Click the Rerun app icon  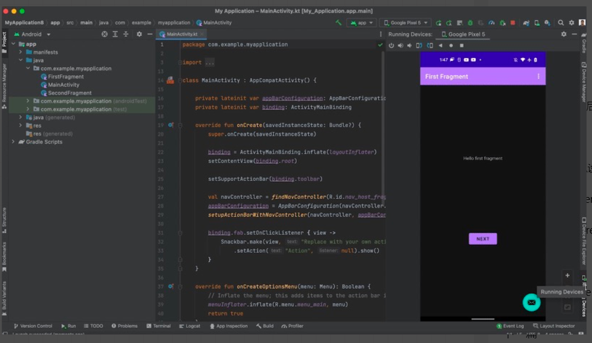pos(438,23)
